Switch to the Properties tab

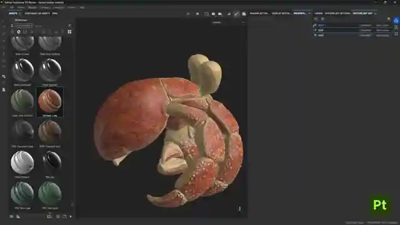tap(300, 13)
